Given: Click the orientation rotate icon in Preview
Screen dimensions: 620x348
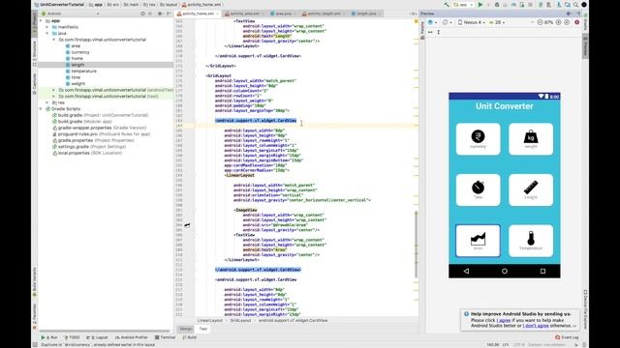Looking at the screenshot, I should click(x=446, y=22).
